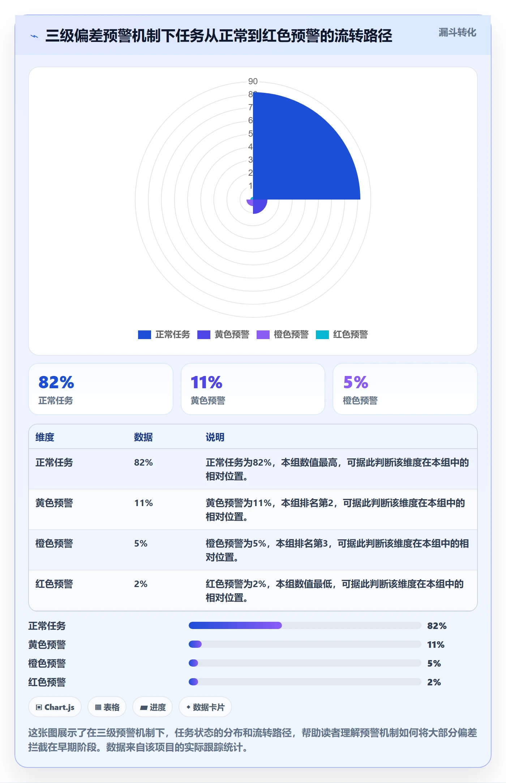Select the 数据卡片 tag chip
Screen dimensions: 506x783
pyautogui.click(x=205, y=707)
